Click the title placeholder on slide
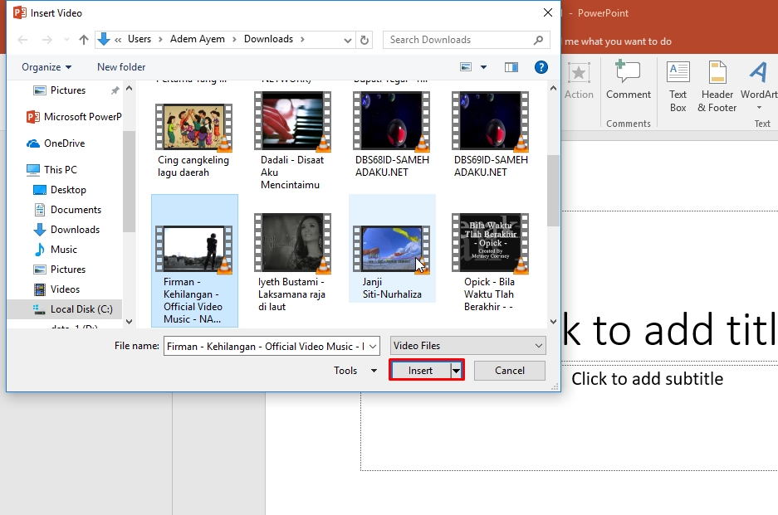Image resolution: width=778 pixels, height=515 pixels. (669, 329)
